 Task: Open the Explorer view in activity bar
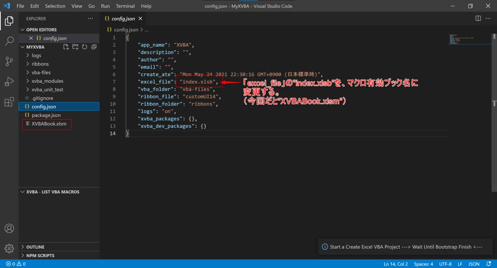(9, 21)
